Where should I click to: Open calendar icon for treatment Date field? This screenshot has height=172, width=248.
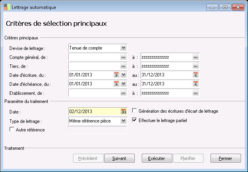coord(124,111)
